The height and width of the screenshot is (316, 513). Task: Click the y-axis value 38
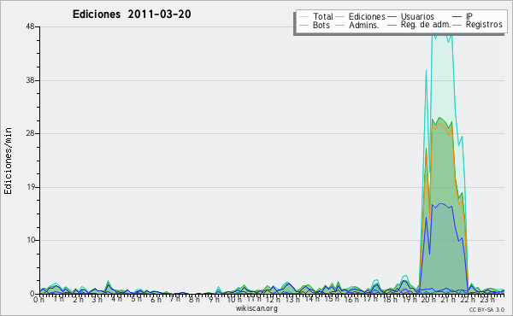pyautogui.click(x=30, y=80)
